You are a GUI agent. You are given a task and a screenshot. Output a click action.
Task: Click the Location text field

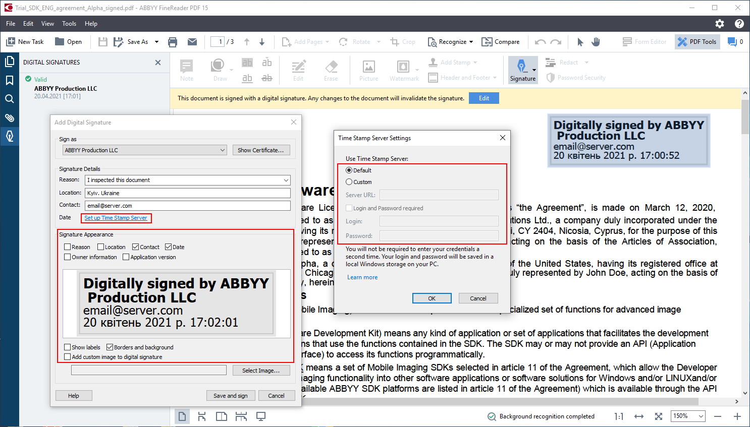pyautogui.click(x=188, y=193)
